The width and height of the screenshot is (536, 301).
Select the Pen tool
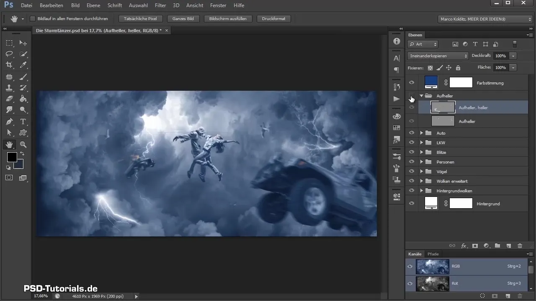tap(9, 122)
